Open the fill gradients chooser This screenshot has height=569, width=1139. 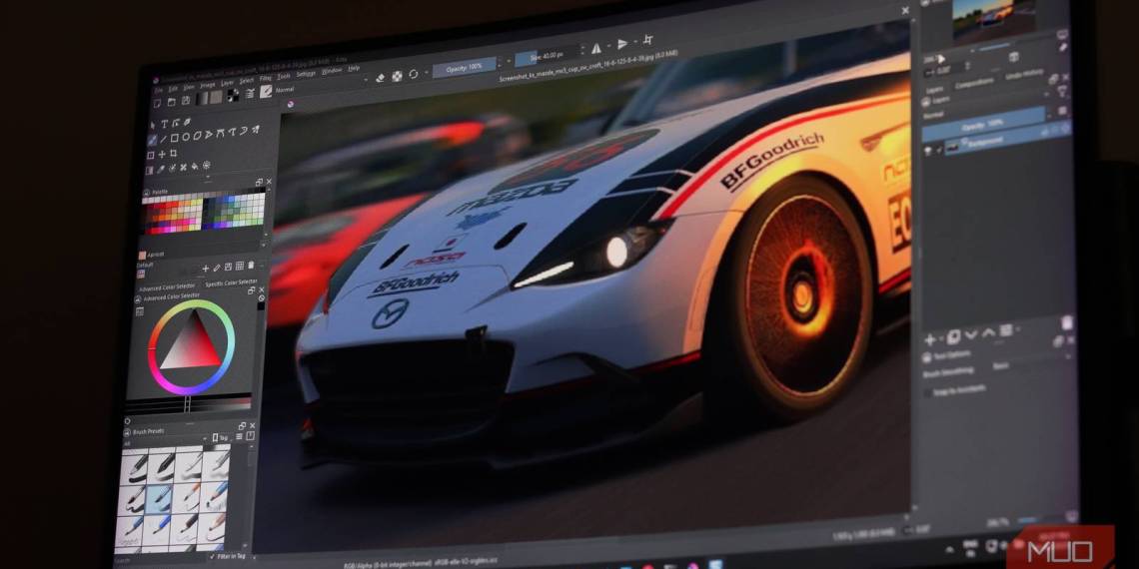[202, 98]
